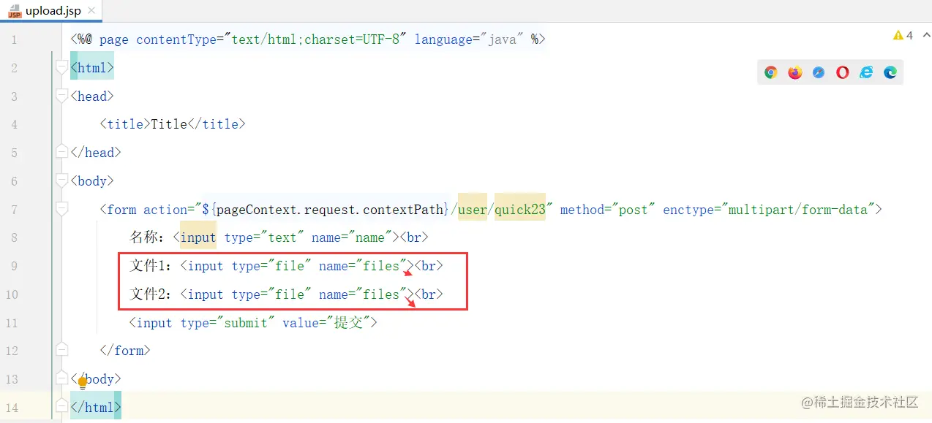
Task: Open page in Opera browser icon
Action: point(843,72)
